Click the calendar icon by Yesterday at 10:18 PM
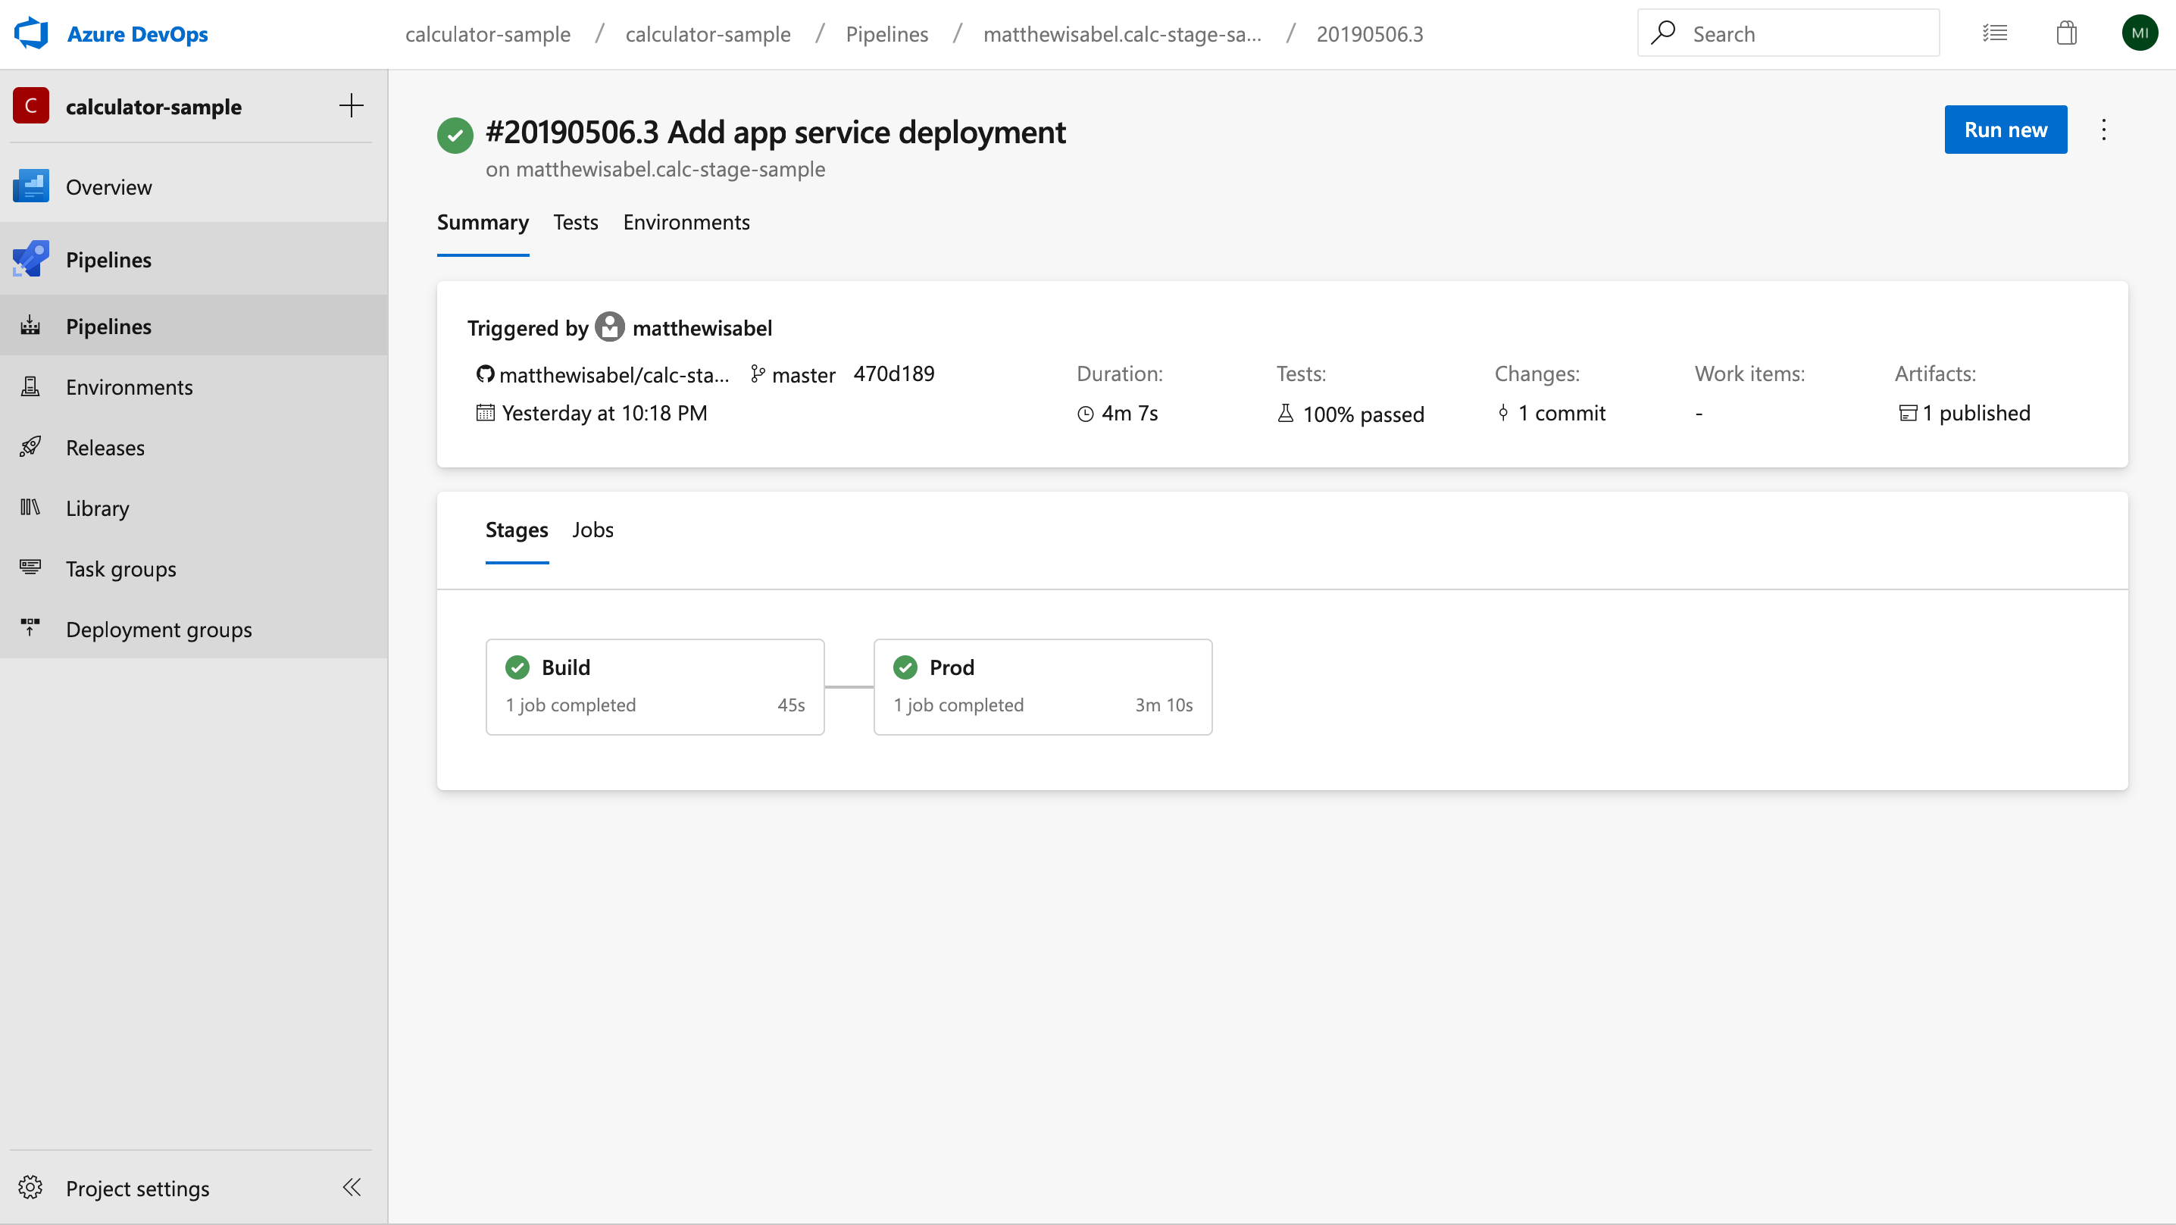This screenshot has height=1225, width=2176. (485, 412)
